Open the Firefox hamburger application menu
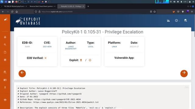The width and height of the screenshot is (195, 109). coord(192,12)
